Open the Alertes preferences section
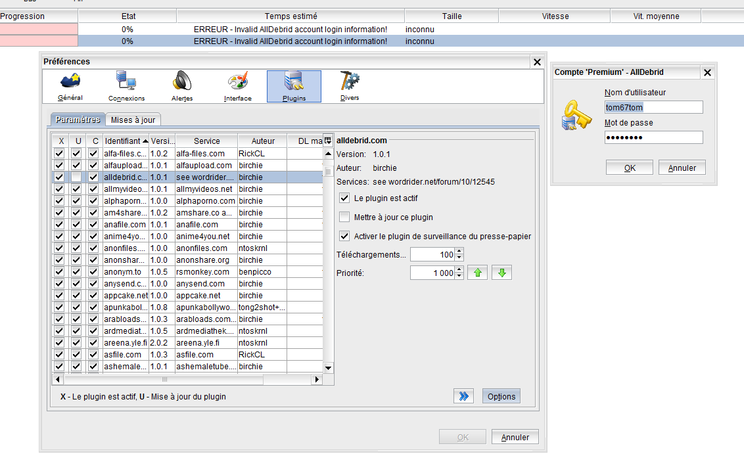The height and width of the screenshot is (454, 744). (x=182, y=86)
